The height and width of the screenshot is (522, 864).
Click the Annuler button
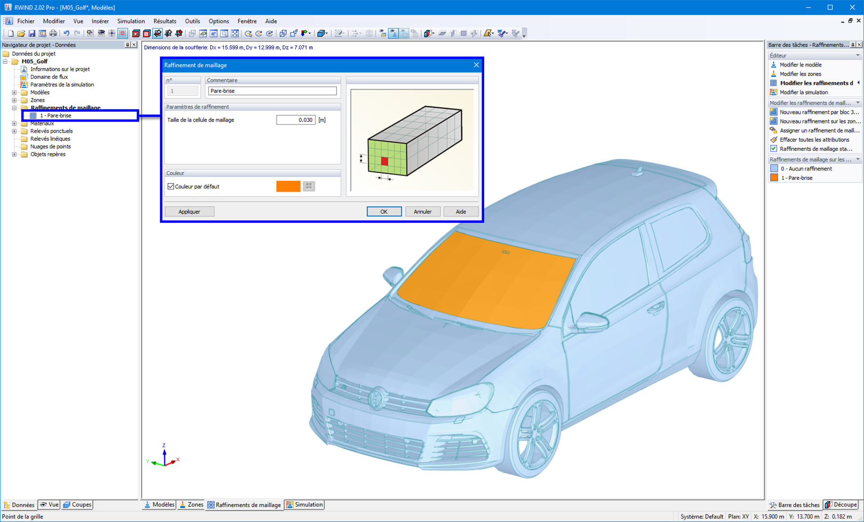(x=422, y=211)
